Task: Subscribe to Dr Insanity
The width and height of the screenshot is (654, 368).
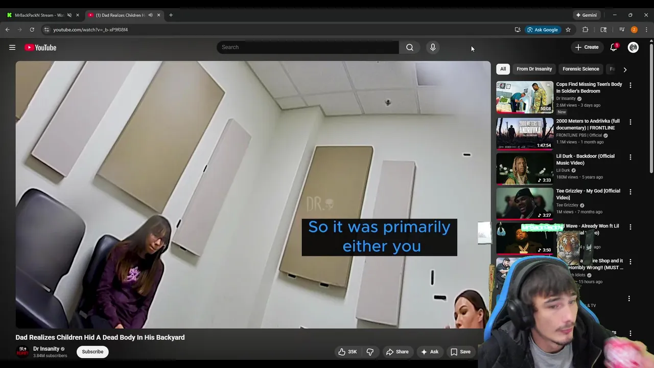Action: (92, 352)
